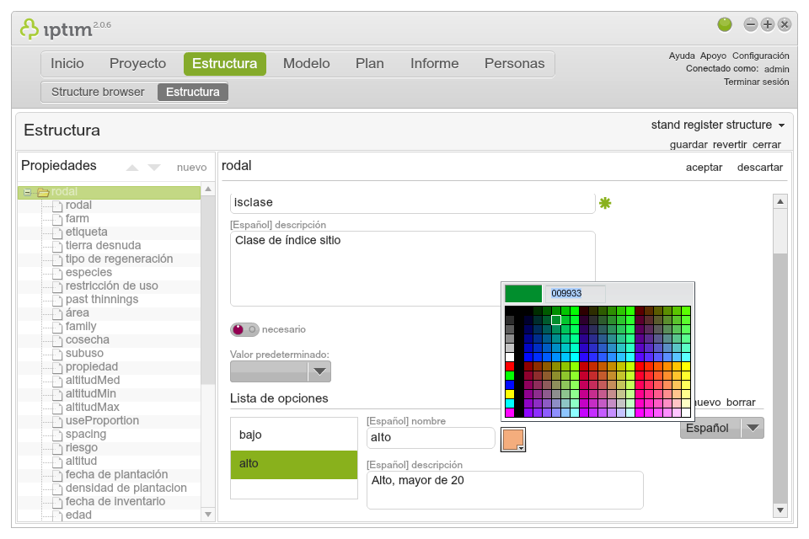Click the open folder icon for rodal

(x=43, y=192)
